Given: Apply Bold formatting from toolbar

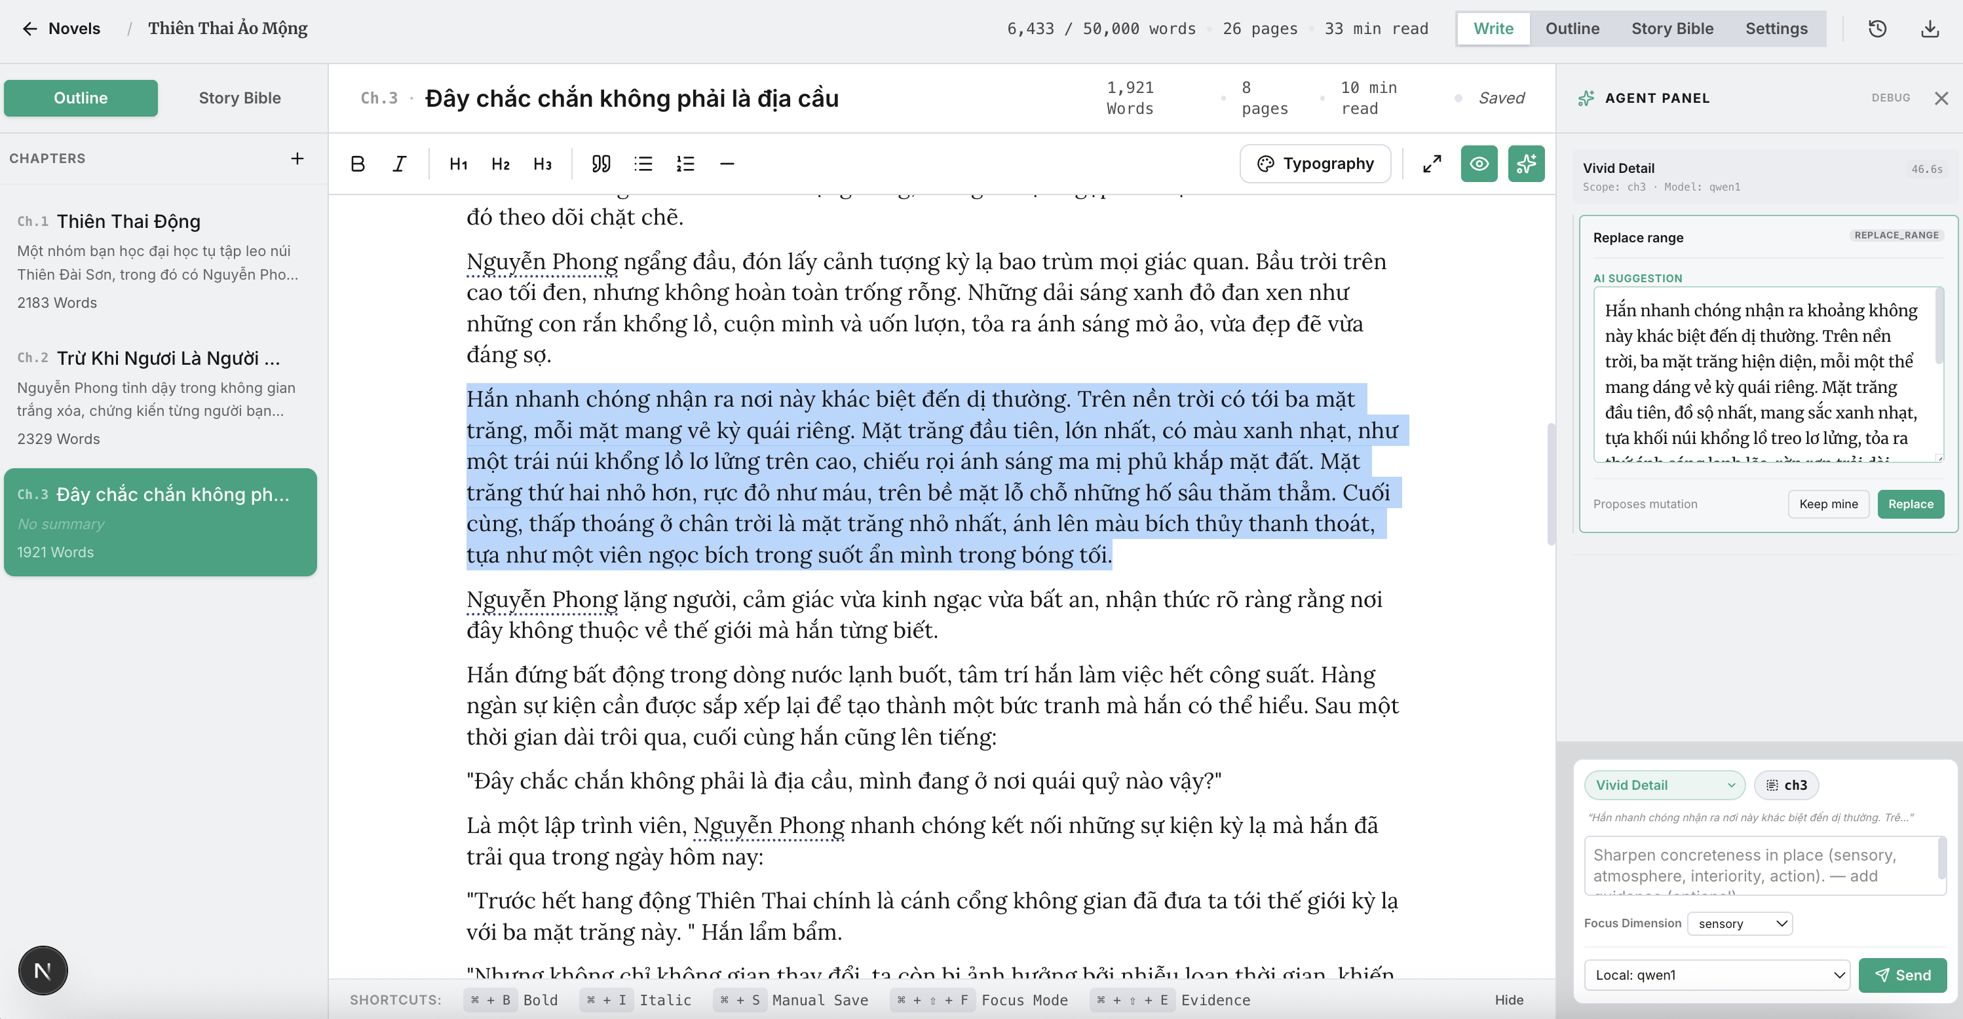Looking at the screenshot, I should [x=357, y=164].
